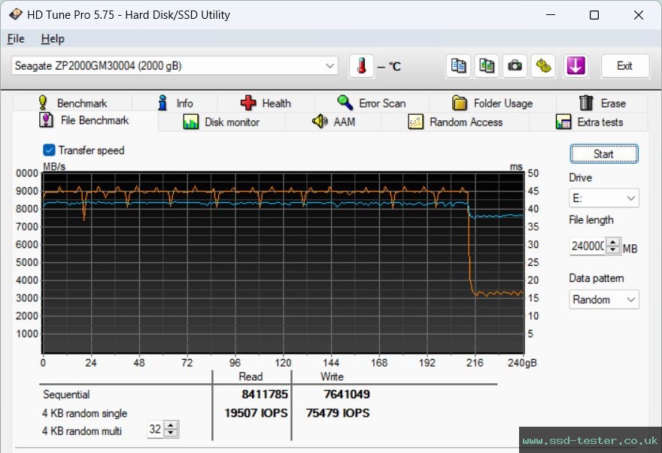
Task: Click the thermometer temperature icon
Action: click(x=361, y=66)
